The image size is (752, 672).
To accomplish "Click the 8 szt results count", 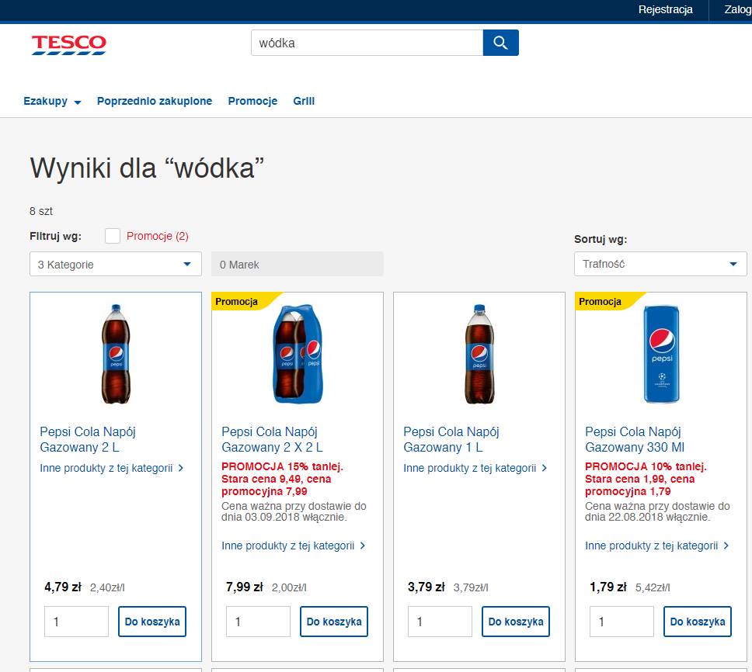I will (x=41, y=211).
